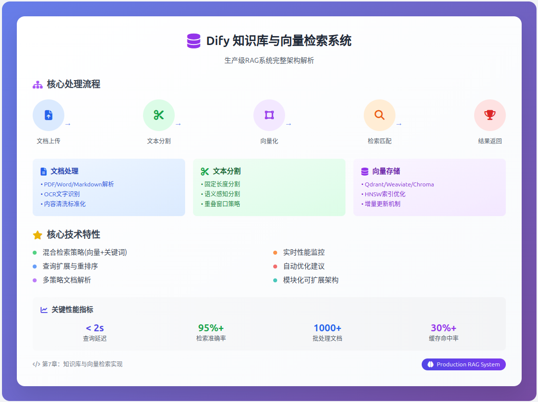Click the purple database icon beside the title

click(194, 41)
